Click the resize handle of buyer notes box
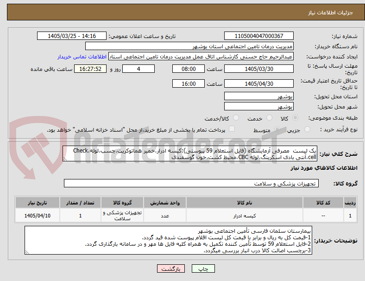Screen dimensions: 365x281 pyautogui.click(x=27, y=252)
